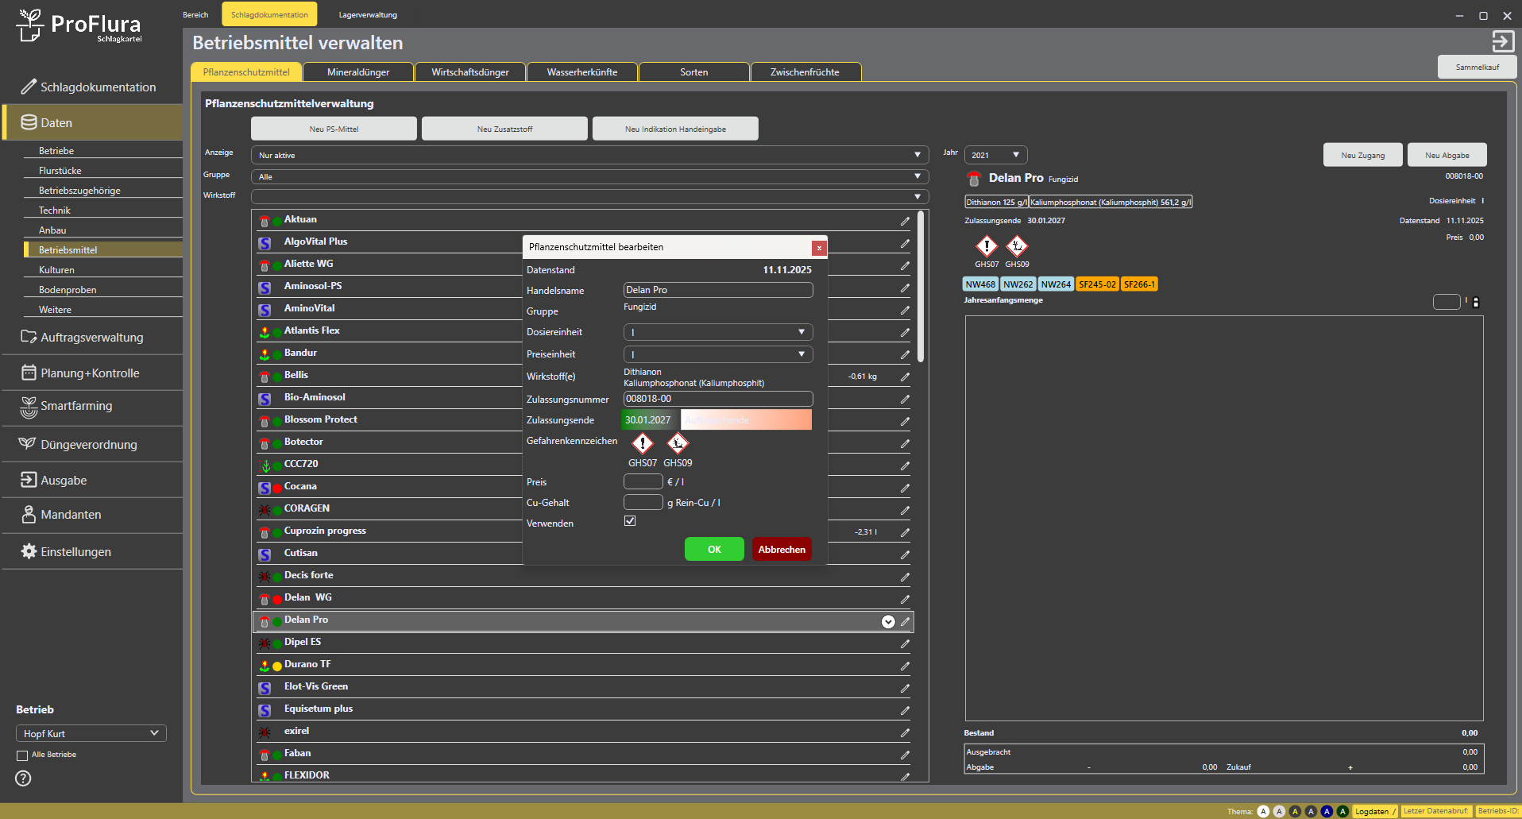Click the Zulassungsende color gradient bar

tap(746, 420)
